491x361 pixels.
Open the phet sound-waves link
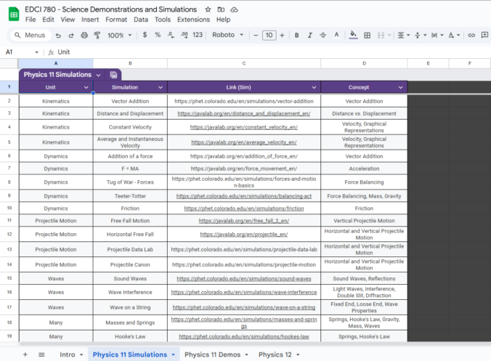[244, 279]
